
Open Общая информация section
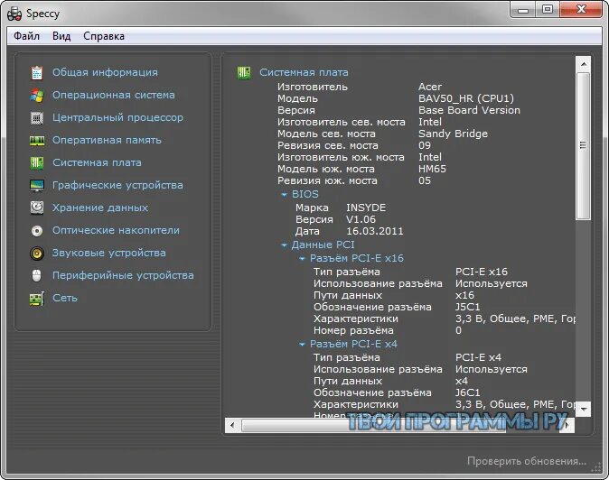click(x=105, y=72)
